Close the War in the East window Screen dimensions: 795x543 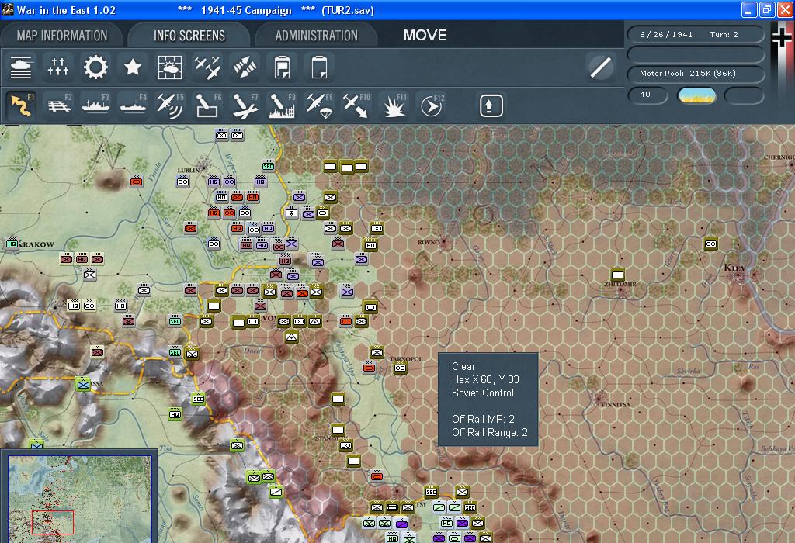(x=784, y=9)
